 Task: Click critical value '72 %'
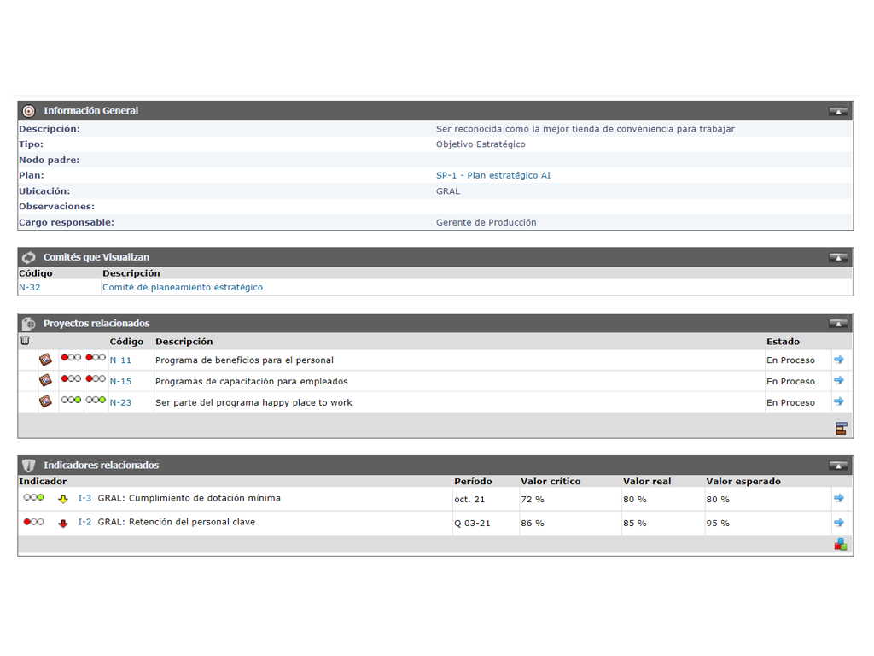click(533, 499)
